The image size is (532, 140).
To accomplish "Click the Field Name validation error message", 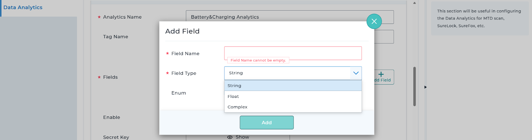I will point(258,60).
